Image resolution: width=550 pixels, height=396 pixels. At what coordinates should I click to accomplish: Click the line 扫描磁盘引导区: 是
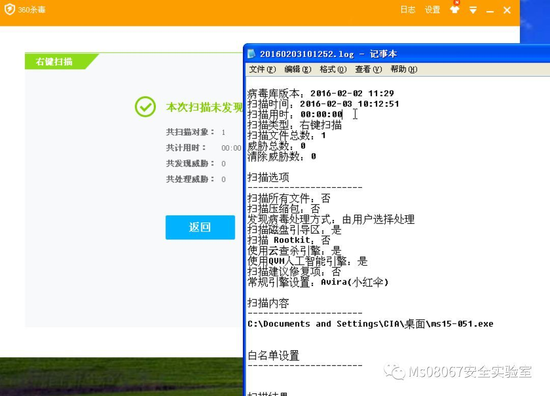[x=294, y=230]
